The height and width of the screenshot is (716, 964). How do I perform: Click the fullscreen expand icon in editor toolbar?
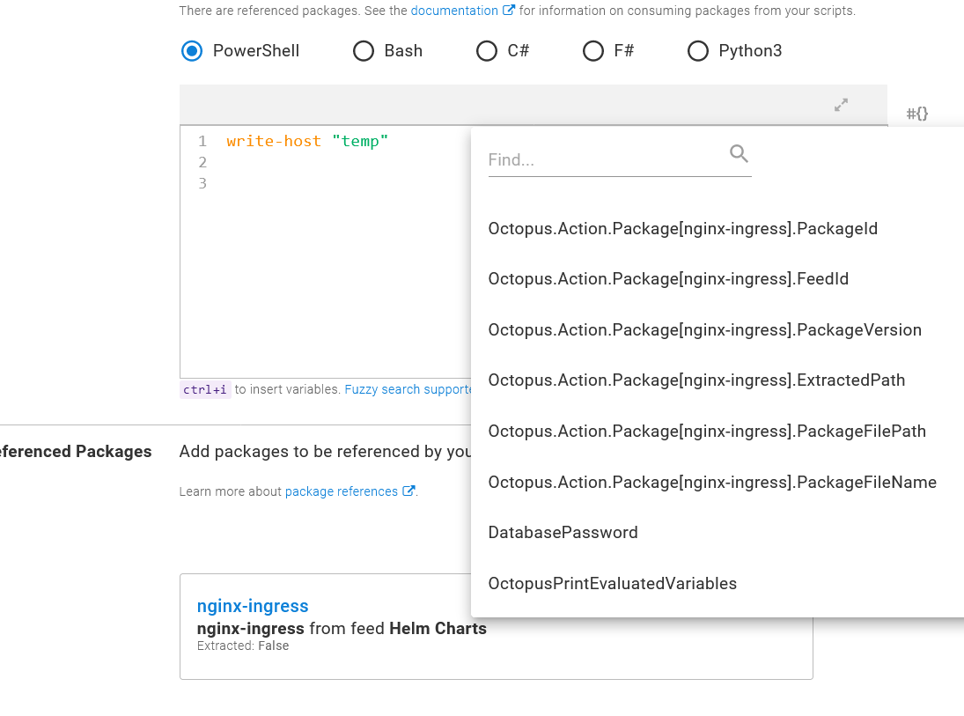(x=841, y=105)
